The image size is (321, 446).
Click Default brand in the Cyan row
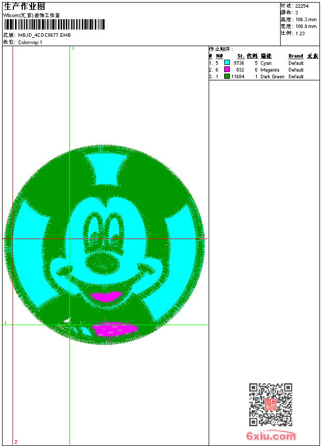(x=296, y=63)
